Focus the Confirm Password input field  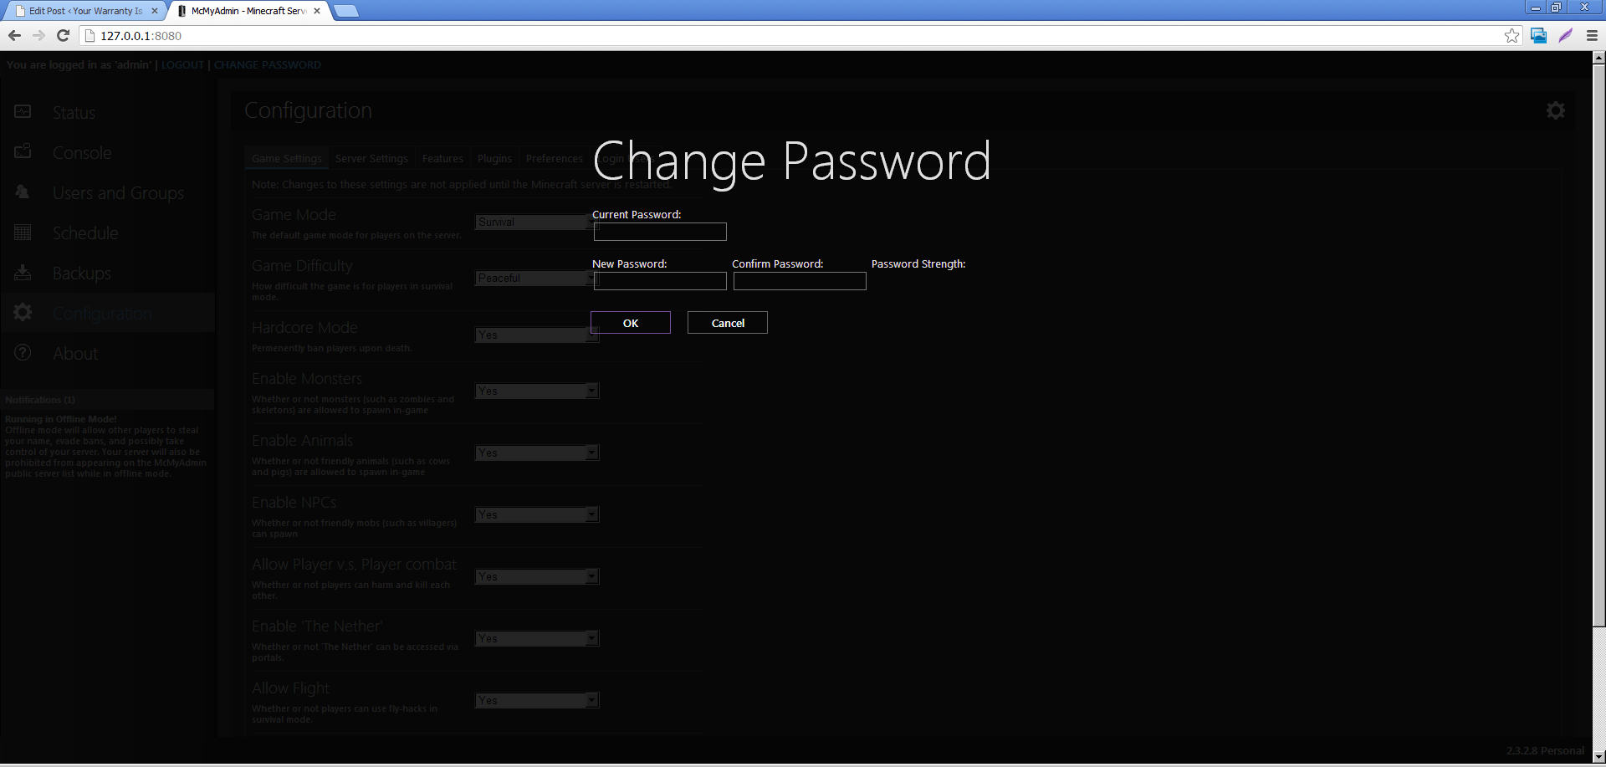coord(800,281)
